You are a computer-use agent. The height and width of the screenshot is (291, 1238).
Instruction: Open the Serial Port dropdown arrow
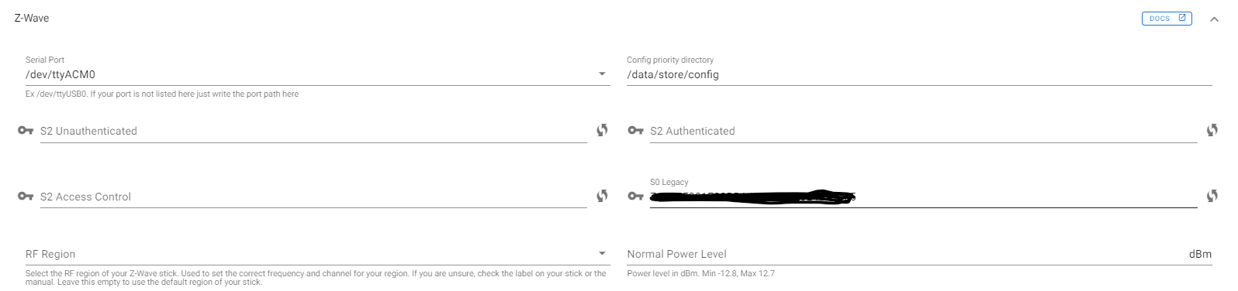click(x=602, y=74)
